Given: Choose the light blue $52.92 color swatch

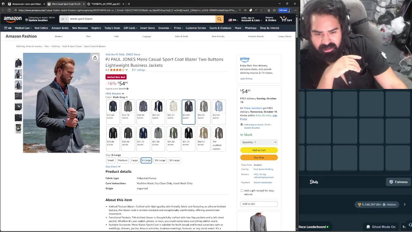Looking at the screenshot, I should [219, 112].
